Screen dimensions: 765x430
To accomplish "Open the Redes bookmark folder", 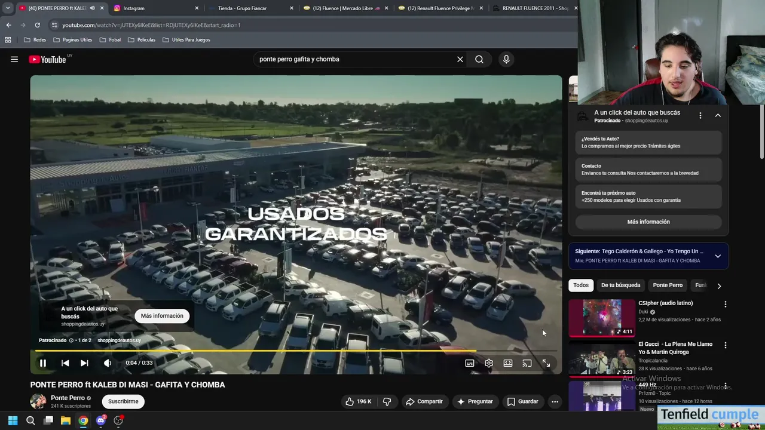I will tap(35, 40).
